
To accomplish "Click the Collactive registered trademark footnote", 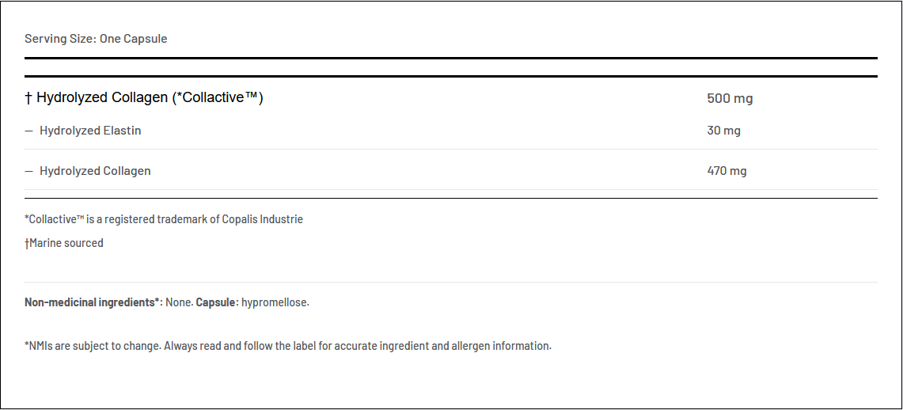I will (119, 219).
